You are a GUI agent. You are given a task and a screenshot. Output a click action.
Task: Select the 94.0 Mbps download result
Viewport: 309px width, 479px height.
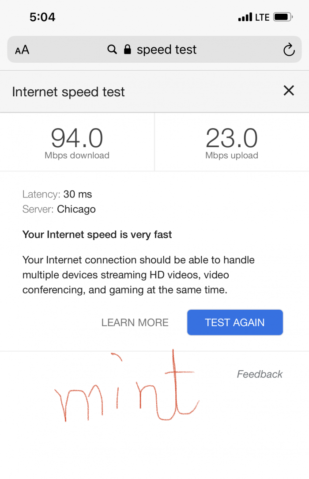click(77, 143)
